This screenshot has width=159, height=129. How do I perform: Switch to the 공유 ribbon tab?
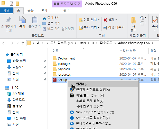coord(31,11)
